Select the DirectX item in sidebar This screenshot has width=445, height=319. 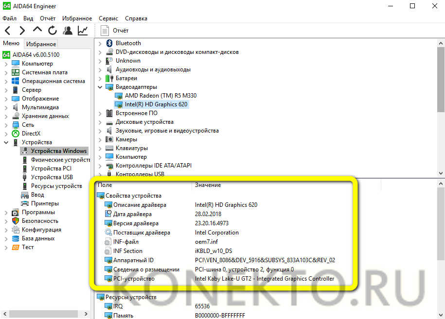[x=31, y=134]
